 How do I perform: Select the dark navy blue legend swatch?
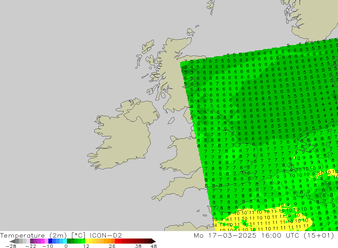[50, 241]
